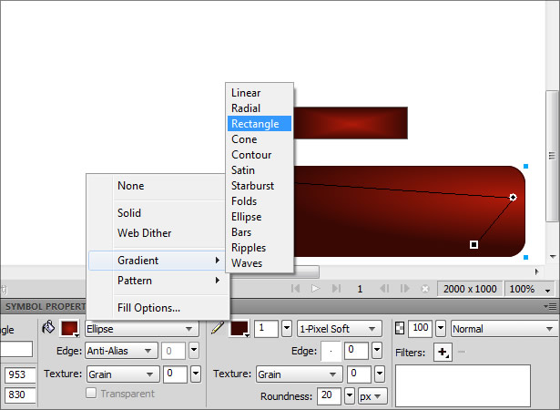Screen dimensions: 560x410
Task: Edit opacity value 100 field
Action: coord(421,329)
